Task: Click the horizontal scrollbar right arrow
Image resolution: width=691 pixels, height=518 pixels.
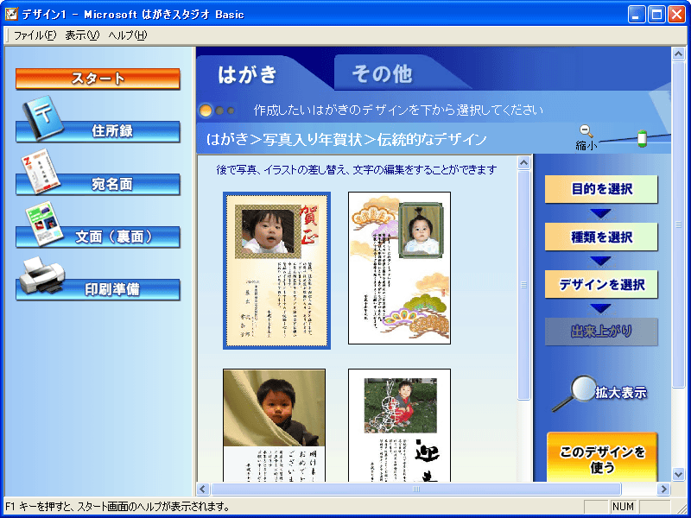Action: pos(664,490)
